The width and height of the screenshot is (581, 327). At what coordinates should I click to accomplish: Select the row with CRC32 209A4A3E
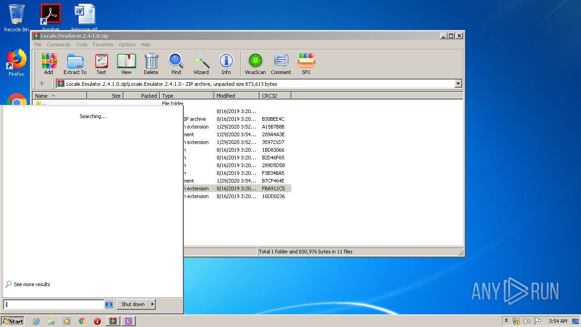pyautogui.click(x=237, y=134)
